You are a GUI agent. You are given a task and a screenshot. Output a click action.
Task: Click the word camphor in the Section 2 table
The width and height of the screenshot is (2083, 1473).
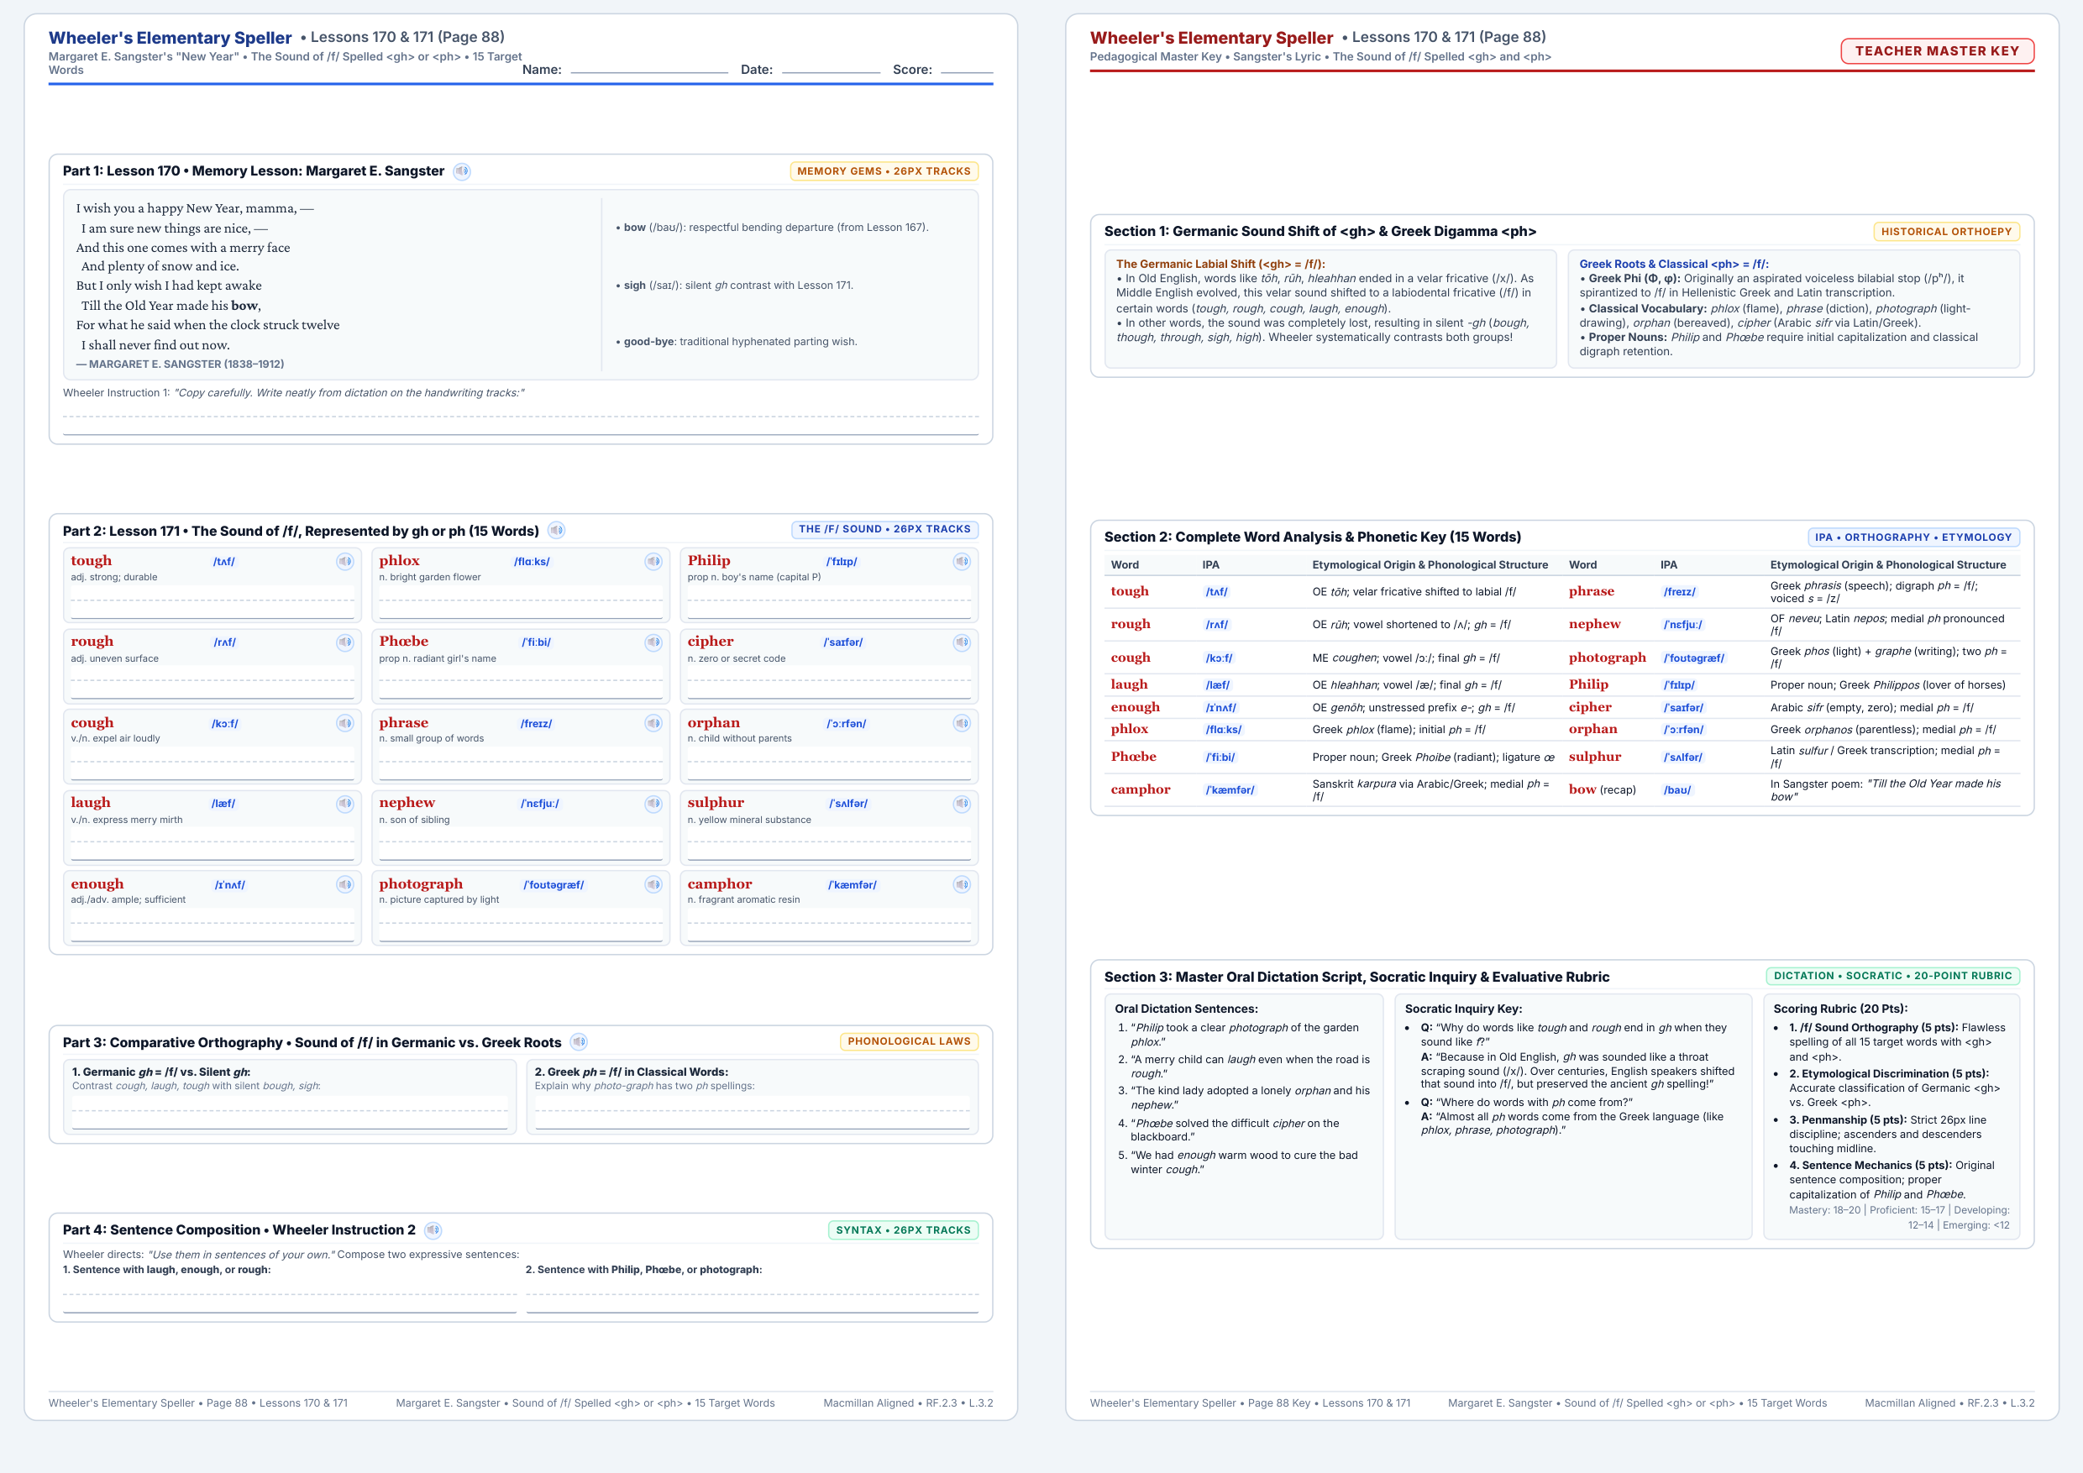1140,790
